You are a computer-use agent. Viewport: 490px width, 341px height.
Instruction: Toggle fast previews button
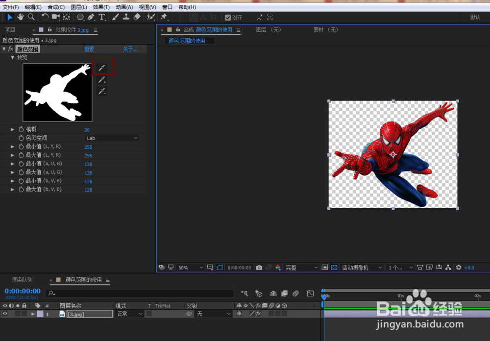430,268
